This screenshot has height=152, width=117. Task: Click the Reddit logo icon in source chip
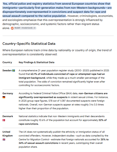[12, 28]
